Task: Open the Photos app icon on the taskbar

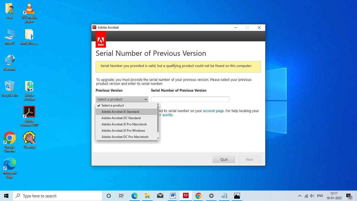Action: point(237,196)
